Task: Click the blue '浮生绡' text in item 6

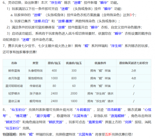Action: coord(56,3)
